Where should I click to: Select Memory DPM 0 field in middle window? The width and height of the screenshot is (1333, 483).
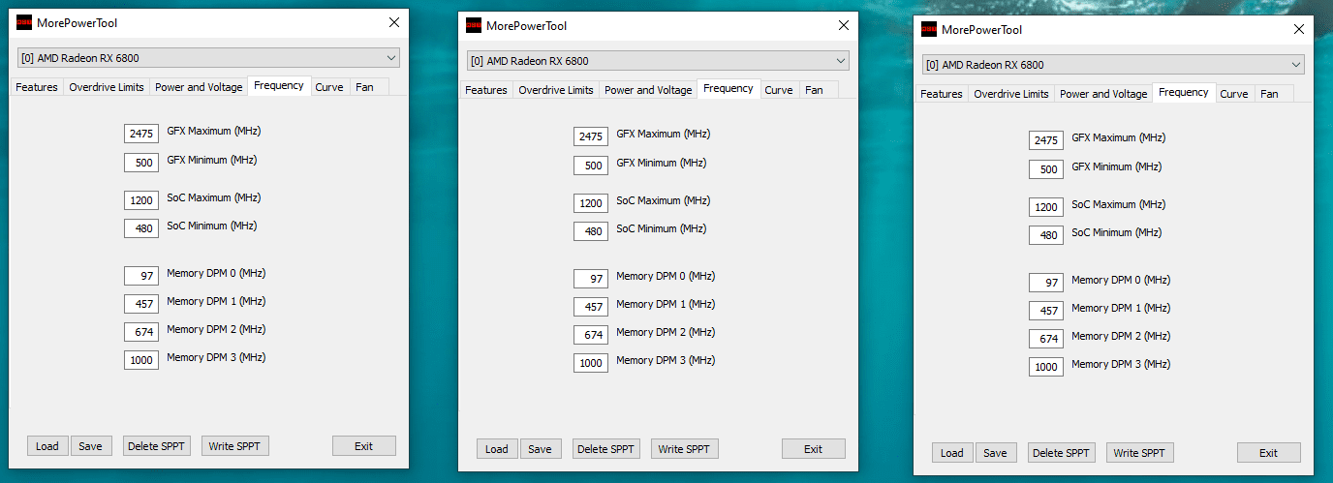click(x=591, y=278)
